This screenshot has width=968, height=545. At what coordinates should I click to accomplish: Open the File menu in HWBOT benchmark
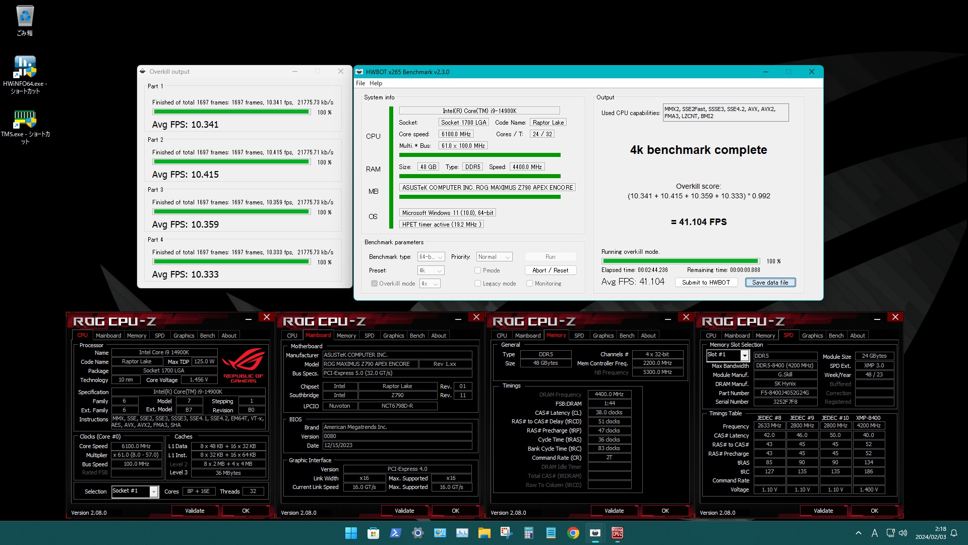coord(360,83)
